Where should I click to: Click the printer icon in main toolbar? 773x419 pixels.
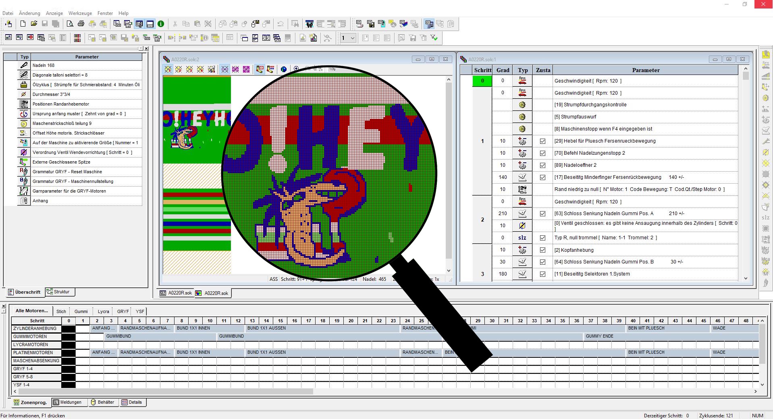click(81, 24)
